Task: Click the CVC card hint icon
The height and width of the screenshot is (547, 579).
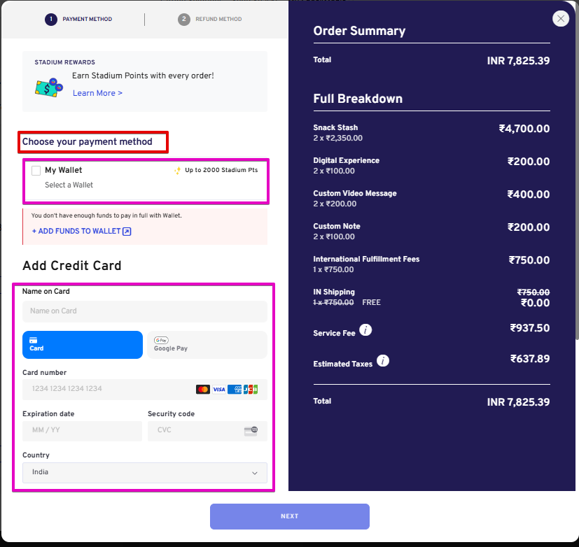Action: [x=251, y=431]
